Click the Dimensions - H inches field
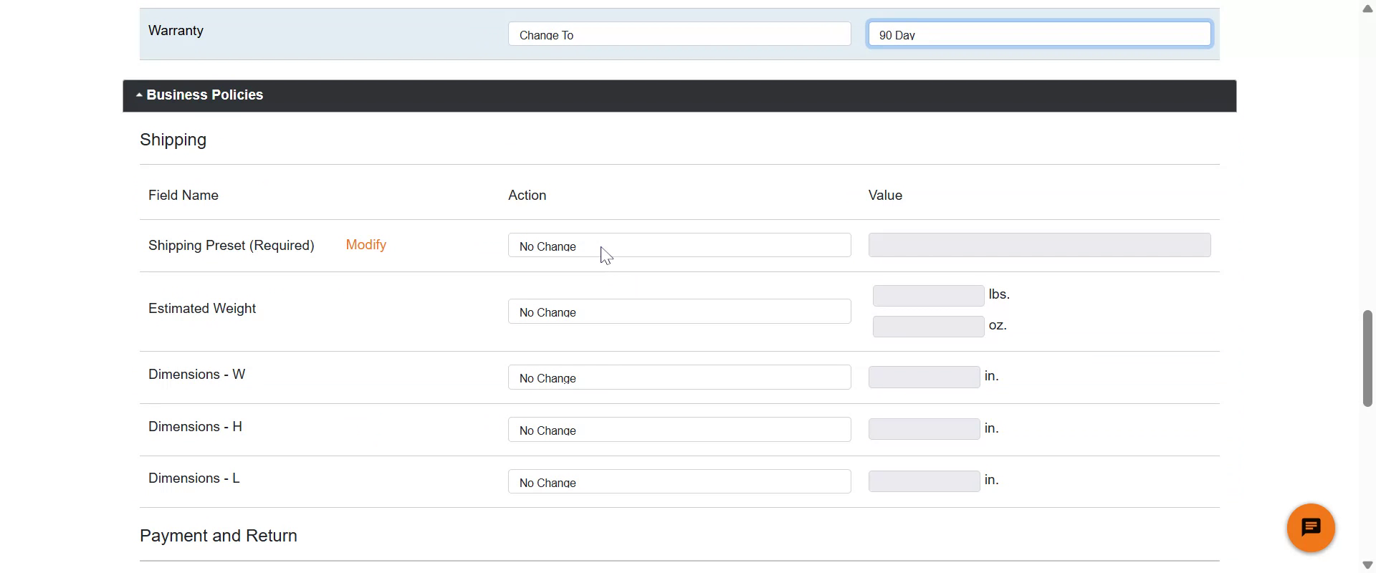This screenshot has height=573, width=1376. coord(923,430)
